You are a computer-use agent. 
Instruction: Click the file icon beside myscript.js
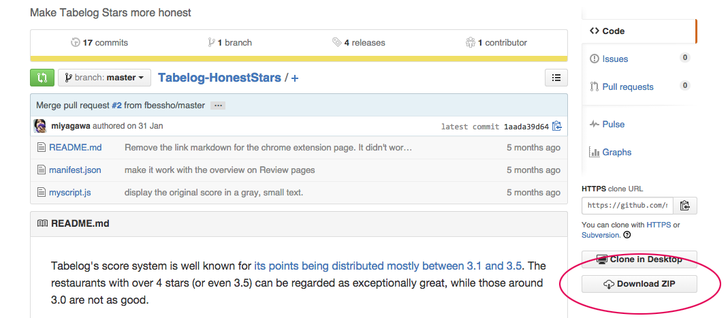[42, 192]
